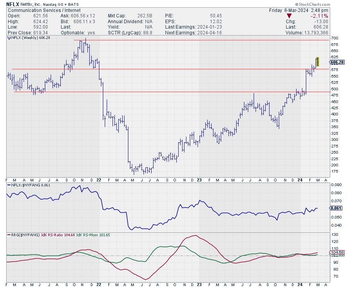Select the RRG($NYFANG) indicator legend
This screenshot has width=348, height=288.
pos(23,234)
